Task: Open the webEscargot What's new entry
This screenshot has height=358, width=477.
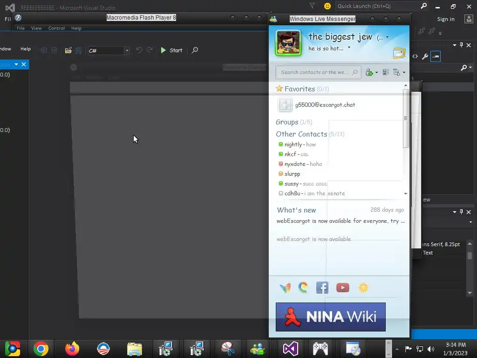Action: pyautogui.click(x=341, y=221)
